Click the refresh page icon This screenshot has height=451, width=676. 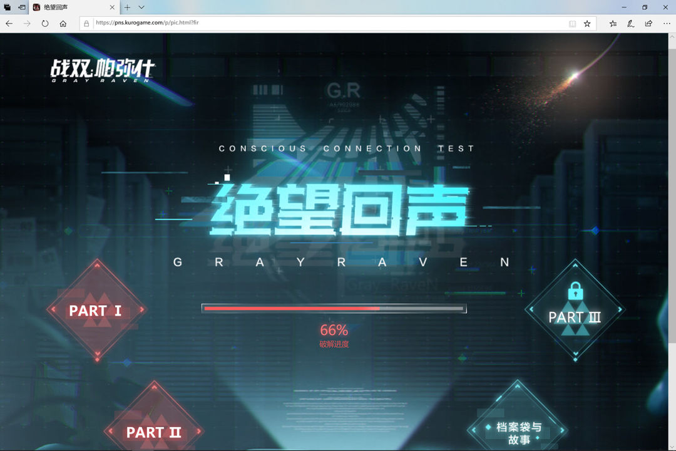pyautogui.click(x=45, y=24)
